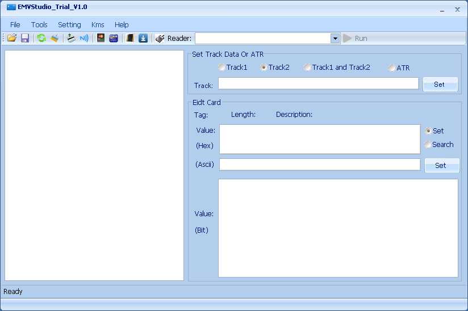The image size is (468, 311).
Task: Open the Kms menu
Action: click(x=98, y=24)
